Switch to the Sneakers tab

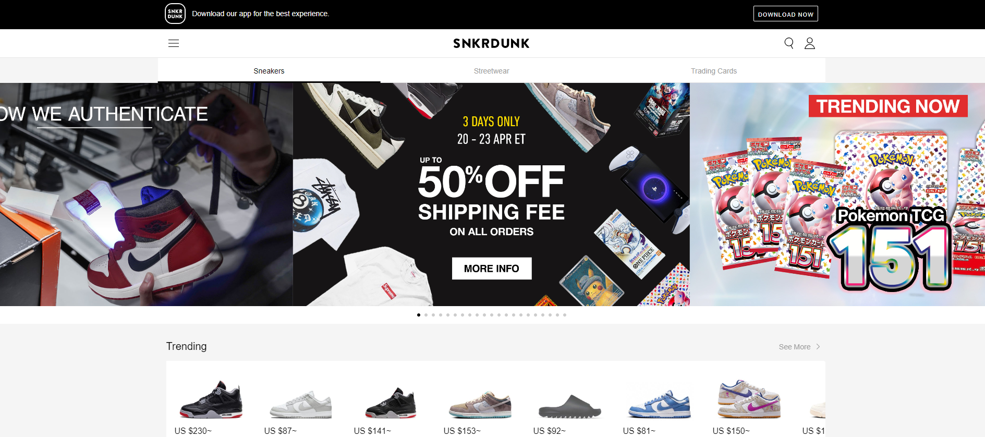tap(269, 71)
